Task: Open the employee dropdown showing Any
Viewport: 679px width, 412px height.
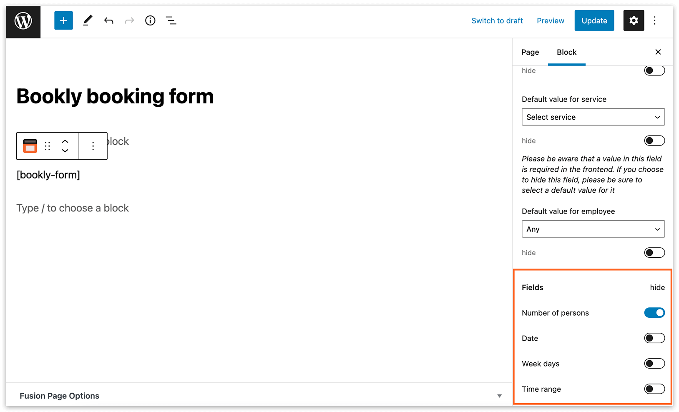Action: (x=593, y=229)
